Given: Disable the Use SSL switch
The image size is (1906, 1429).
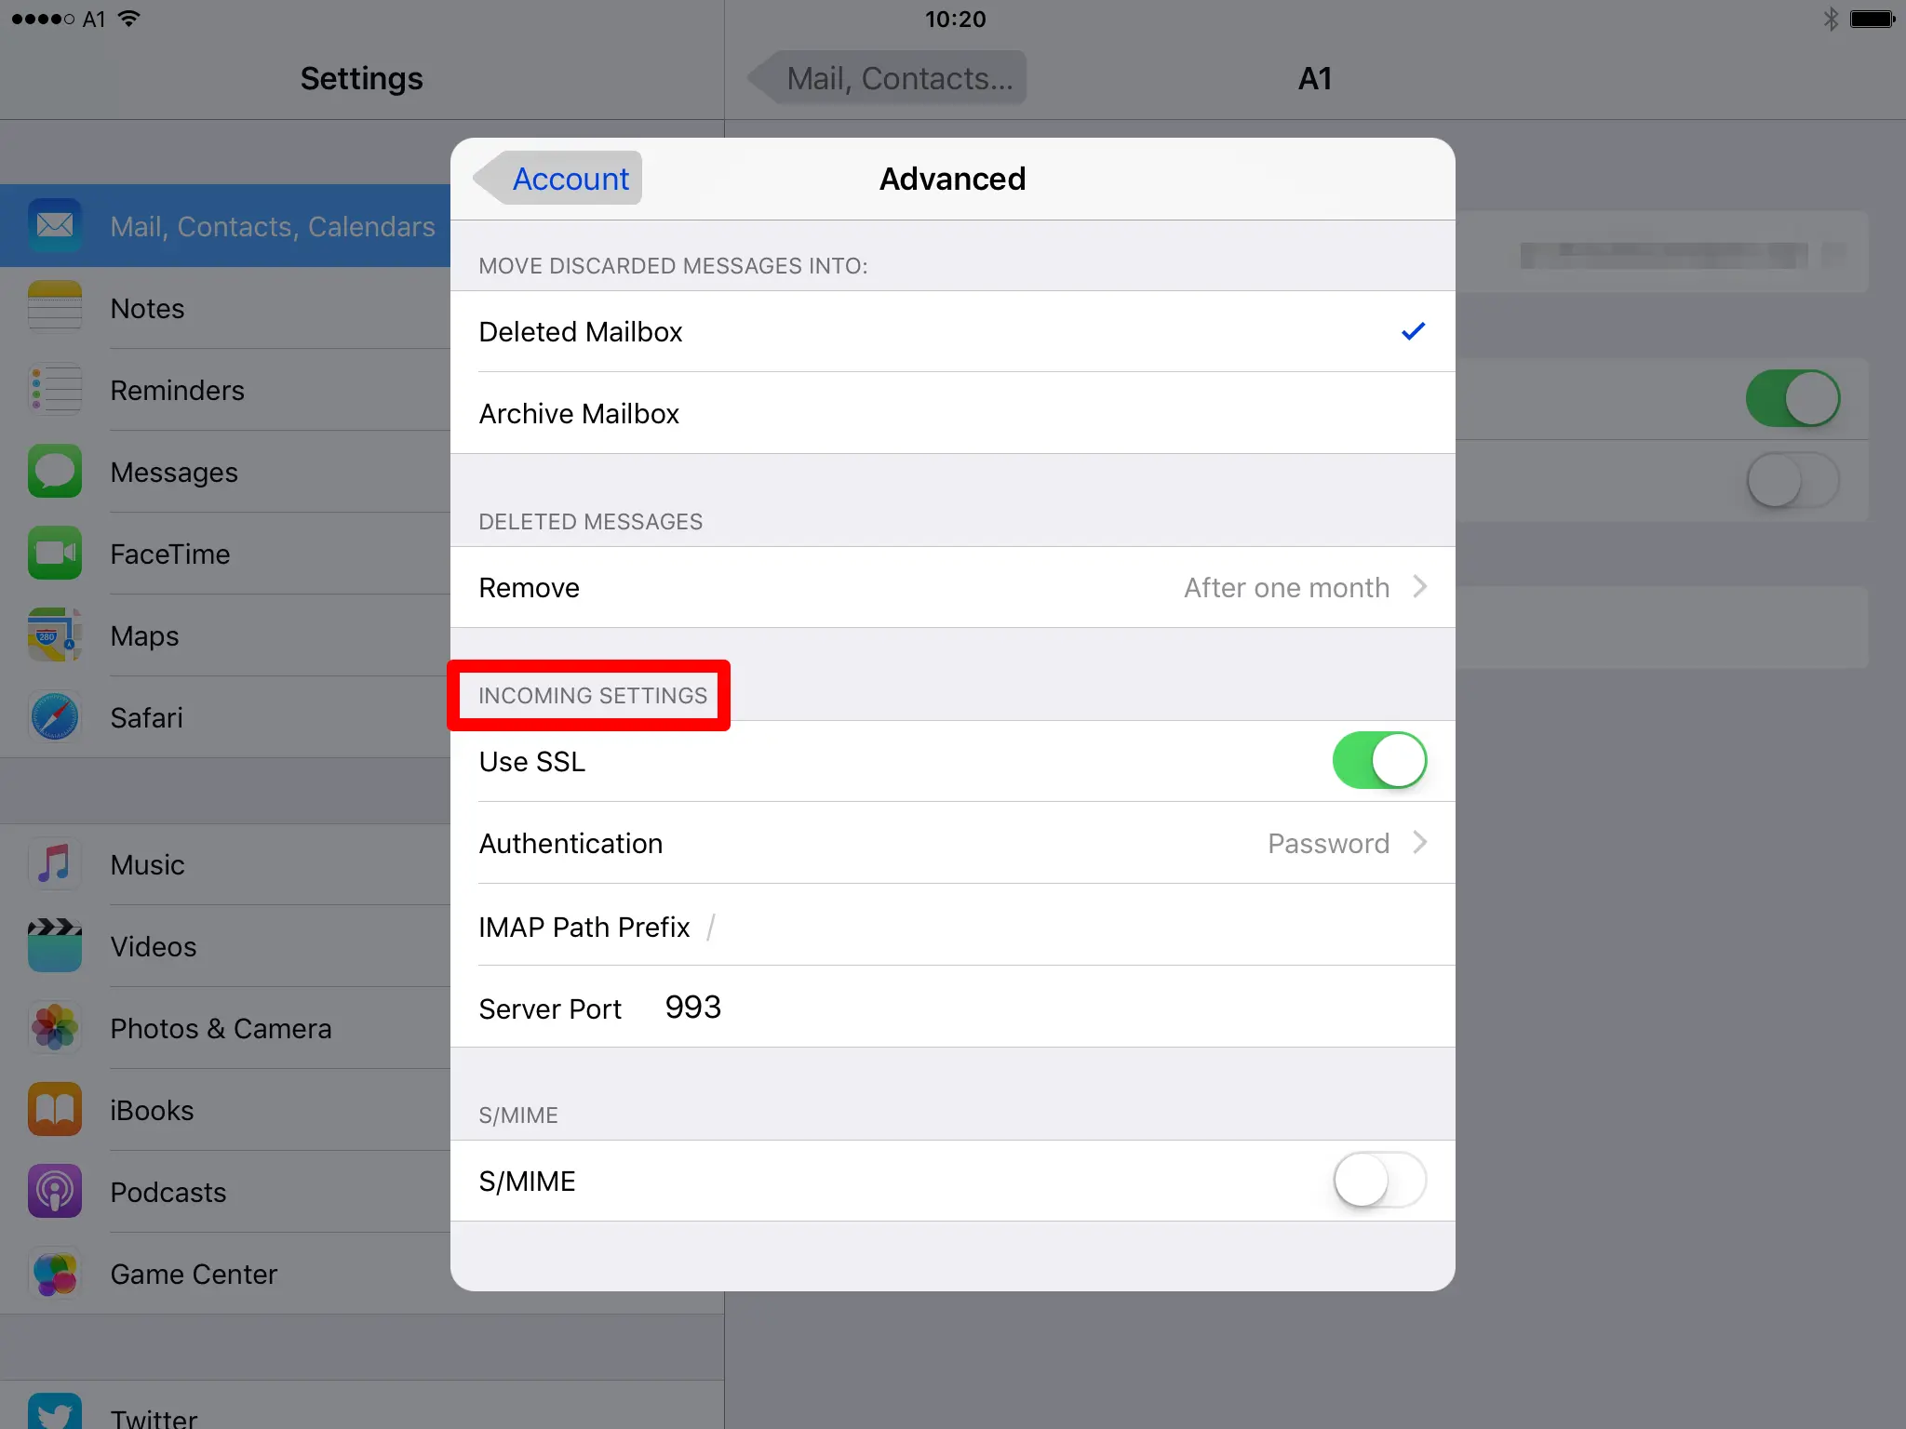Looking at the screenshot, I should pyautogui.click(x=1378, y=761).
